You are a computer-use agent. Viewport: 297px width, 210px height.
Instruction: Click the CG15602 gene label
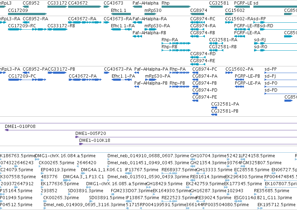tap(235, 10)
